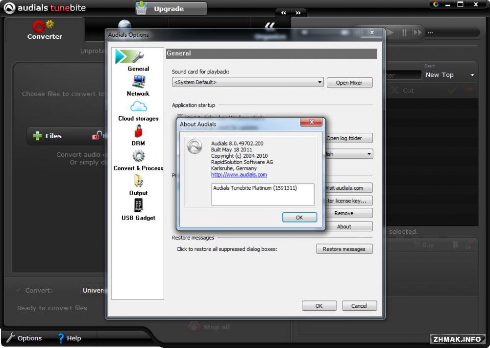Open the Convert Universal format dropdown
Viewport: 490px width, 348px height.
(x=93, y=290)
